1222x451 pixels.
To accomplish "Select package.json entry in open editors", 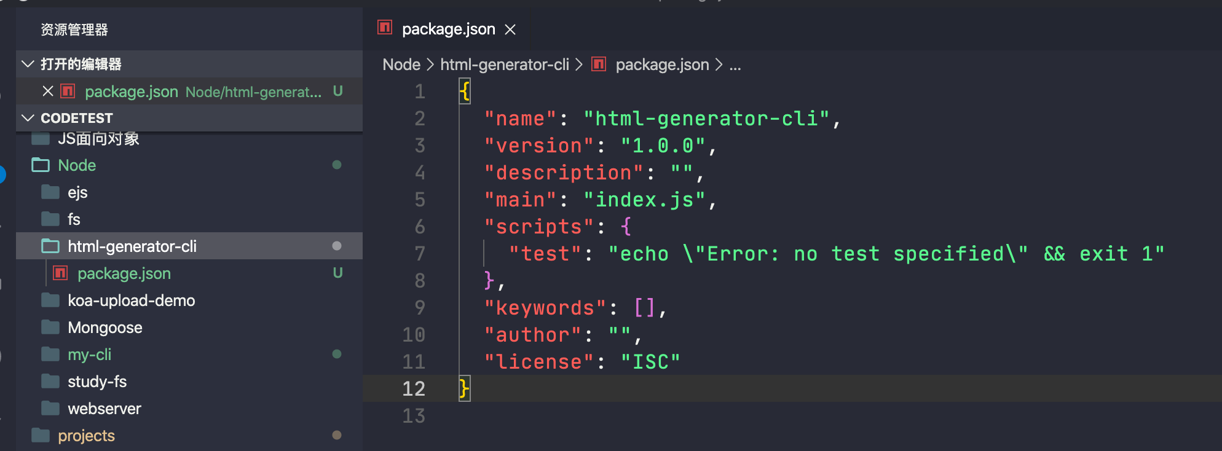I will (189, 92).
